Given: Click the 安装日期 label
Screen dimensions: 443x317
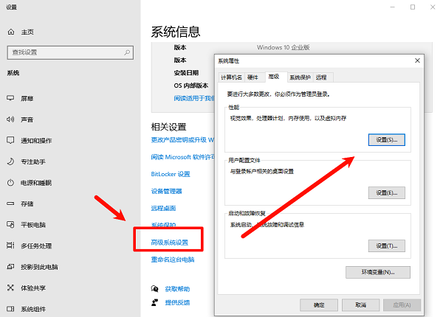Looking at the screenshot, I should pos(186,73).
